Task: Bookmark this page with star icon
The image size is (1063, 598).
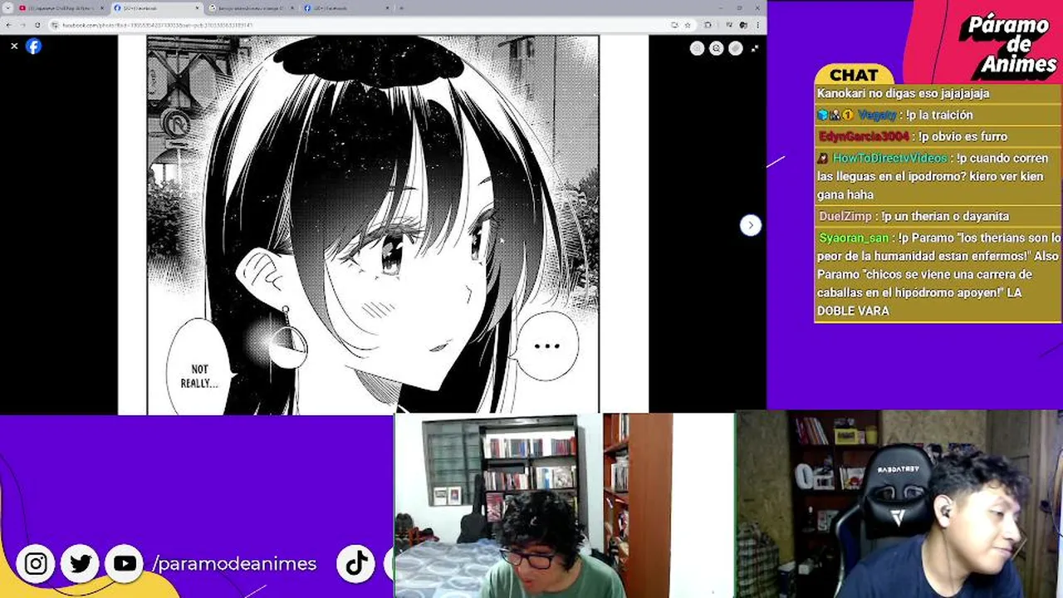Action: pyautogui.click(x=688, y=25)
